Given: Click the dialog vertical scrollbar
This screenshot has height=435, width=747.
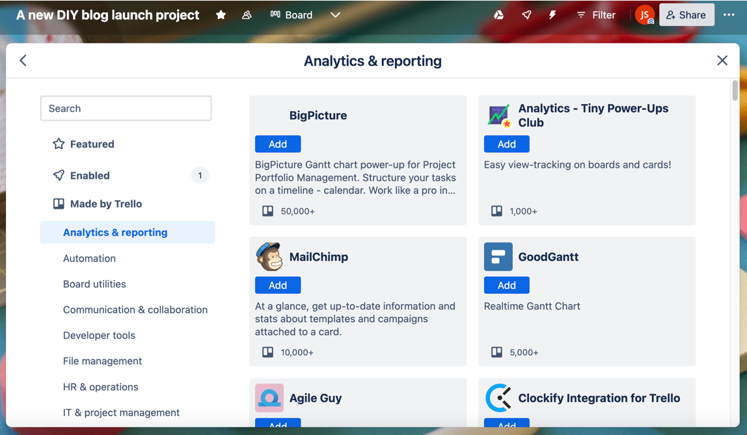Looking at the screenshot, I should coord(735,90).
